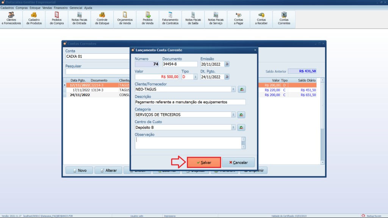Viewport: 388px width, 218px height.
Task: Expand the Centro de Custo dropdown
Action: tap(233, 128)
